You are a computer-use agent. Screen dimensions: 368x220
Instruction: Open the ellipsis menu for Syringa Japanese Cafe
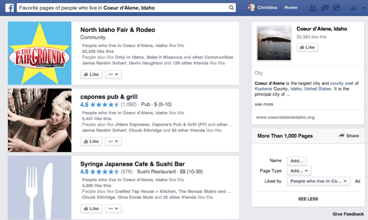[x=113, y=208]
